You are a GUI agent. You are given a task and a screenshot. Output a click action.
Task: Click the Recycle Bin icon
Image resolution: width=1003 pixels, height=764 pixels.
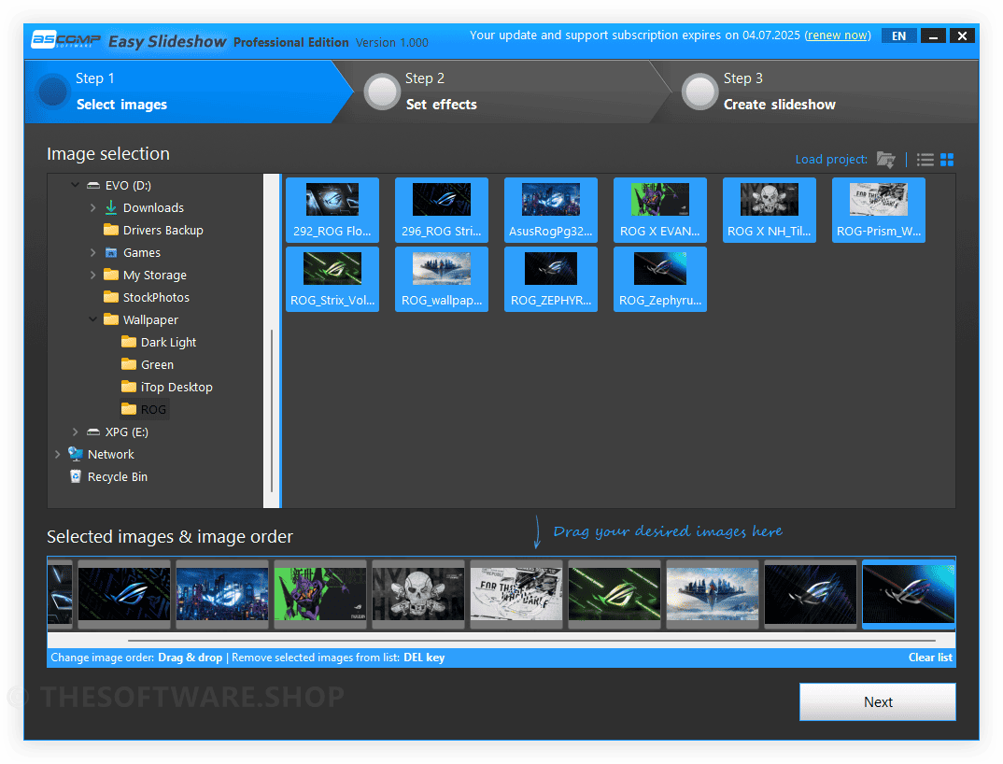(x=76, y=476)
